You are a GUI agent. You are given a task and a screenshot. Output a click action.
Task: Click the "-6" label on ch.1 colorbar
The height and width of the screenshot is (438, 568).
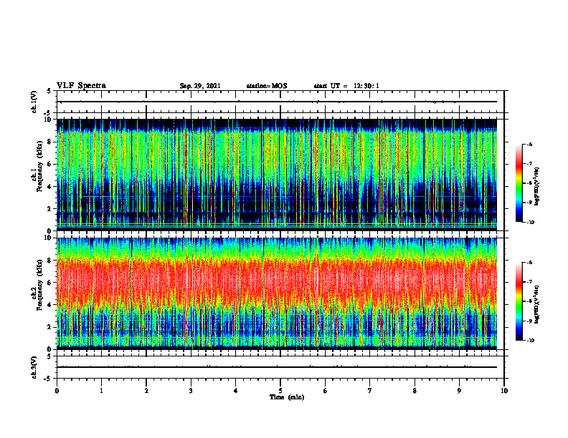529,145
